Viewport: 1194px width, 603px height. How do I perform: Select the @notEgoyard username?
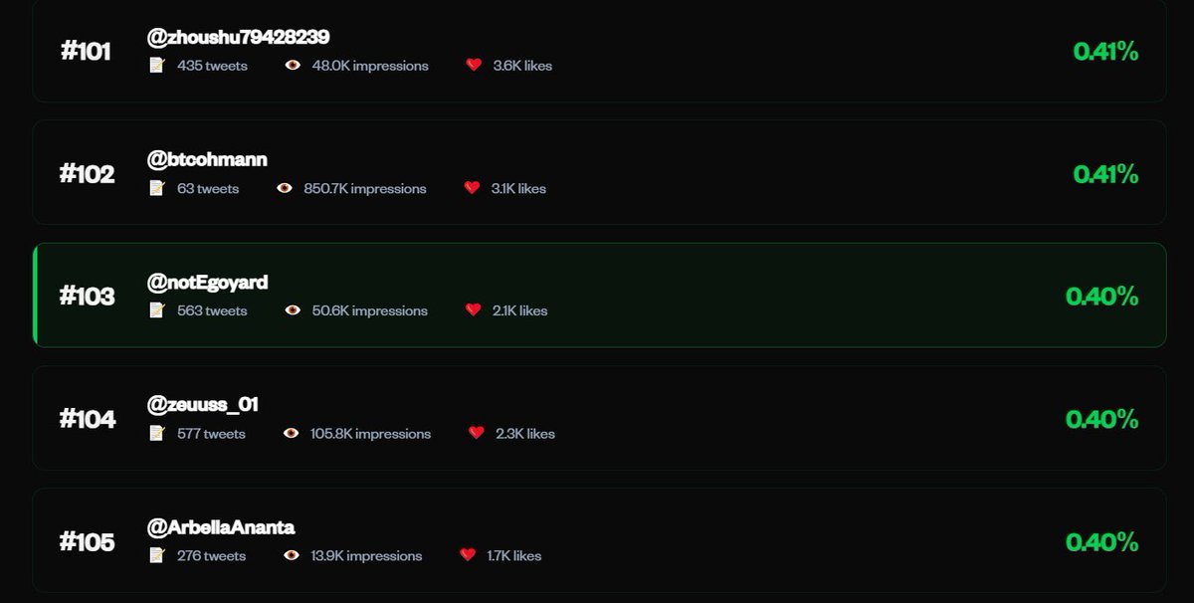pos(207,283)
